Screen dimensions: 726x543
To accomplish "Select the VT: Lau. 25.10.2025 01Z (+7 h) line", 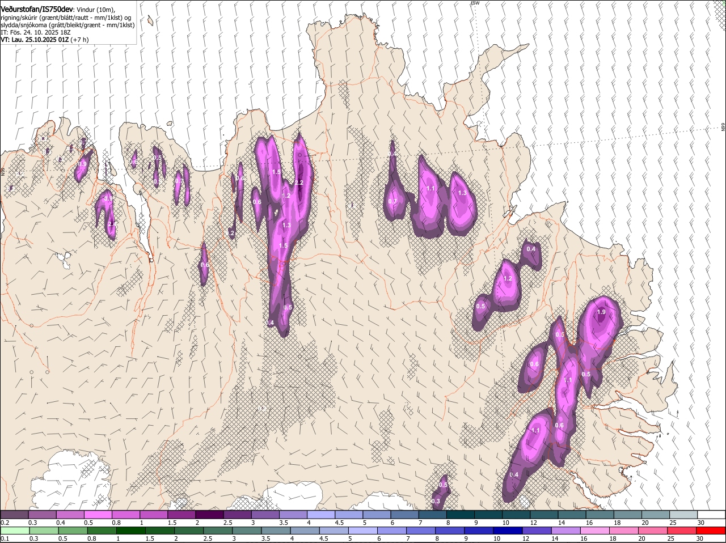I will [x=44, y=40].
